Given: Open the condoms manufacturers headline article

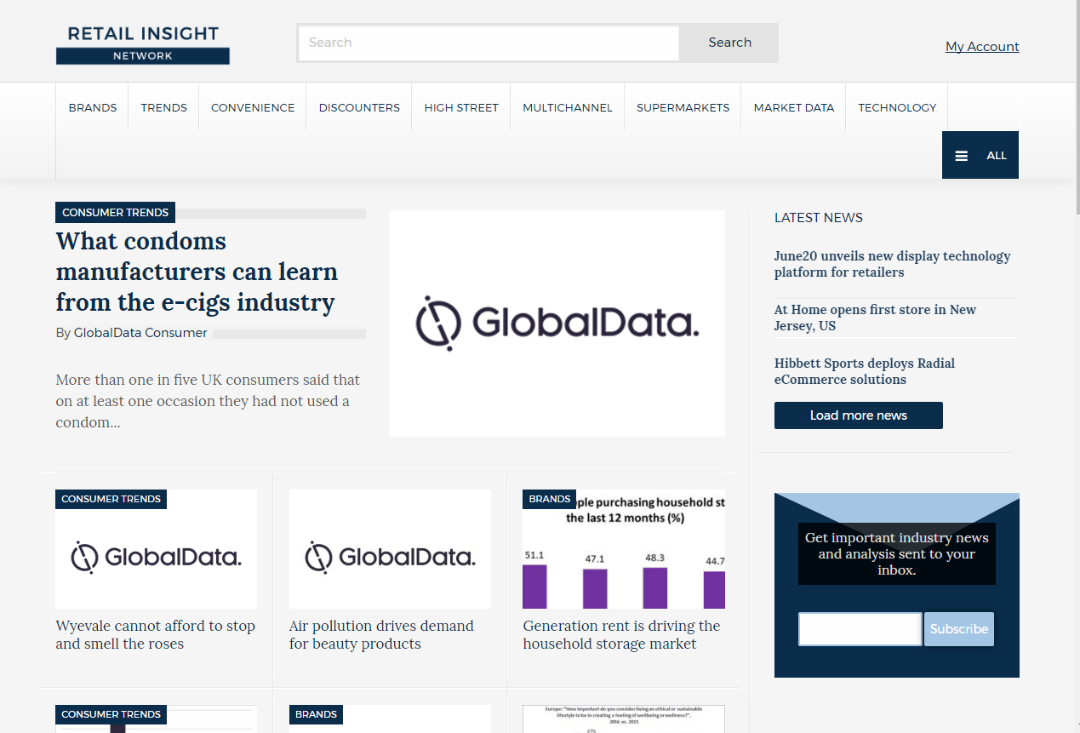Looking at the screenshot, I should (197, 272).
